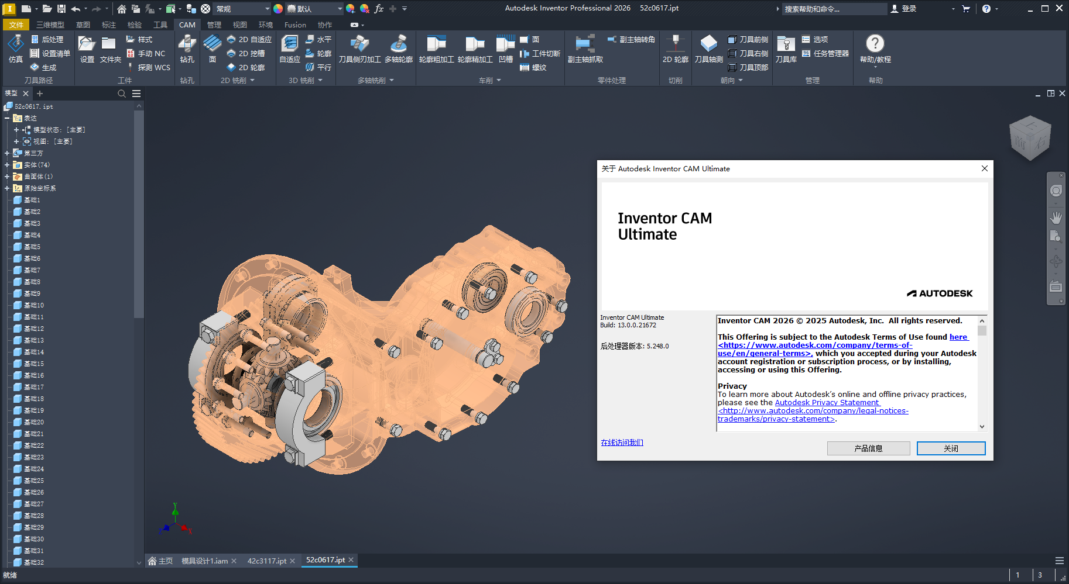Create a new 设置 setup

point(87,49)
